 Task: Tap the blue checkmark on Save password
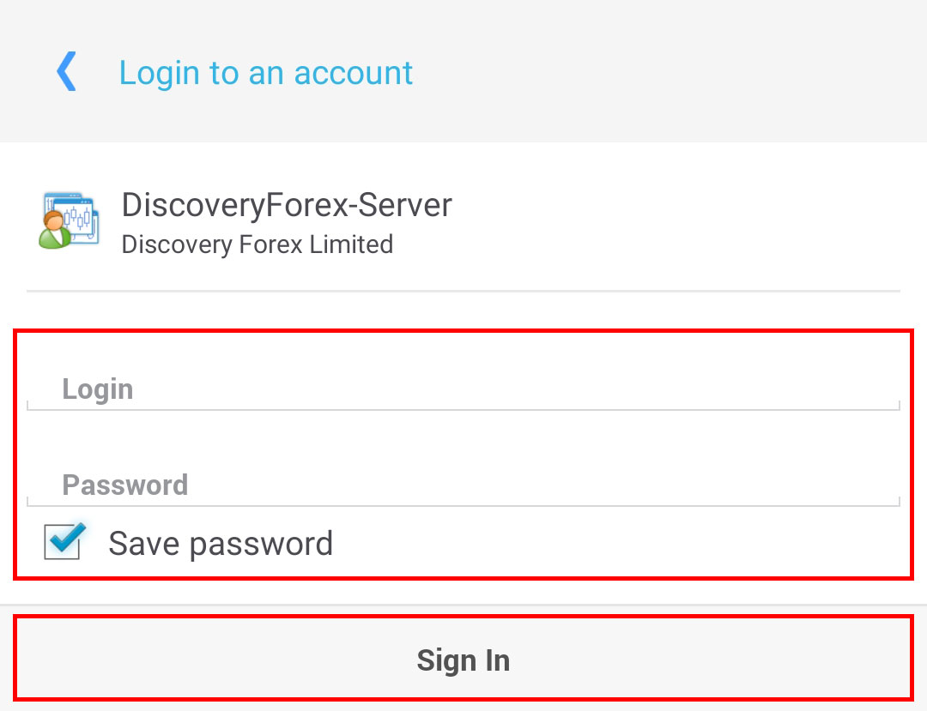67,539
